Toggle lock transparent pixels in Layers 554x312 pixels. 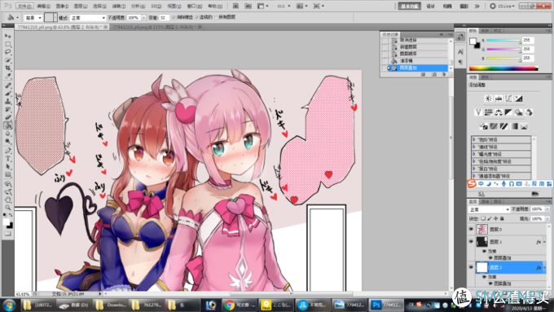tap(483, 218)
